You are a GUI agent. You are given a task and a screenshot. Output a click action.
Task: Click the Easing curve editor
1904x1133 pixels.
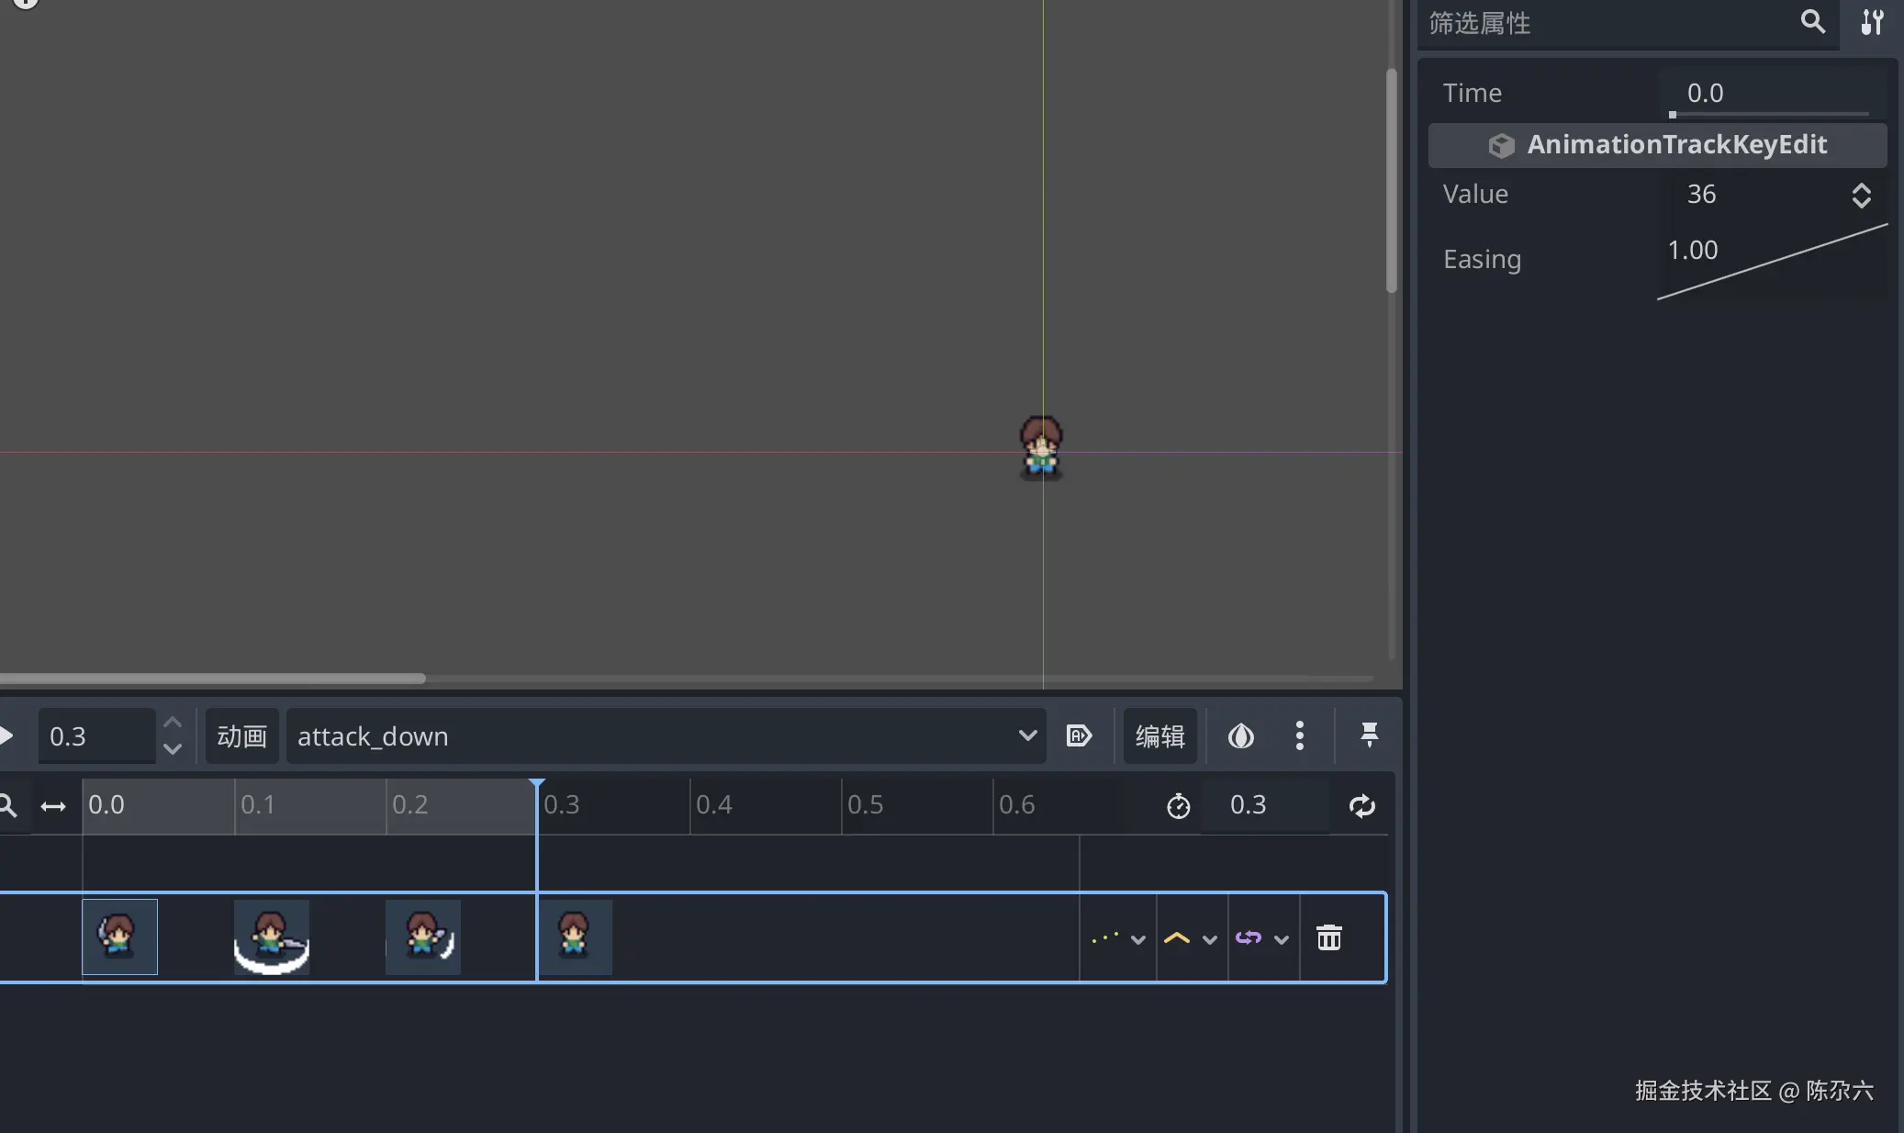point(1772,260)
